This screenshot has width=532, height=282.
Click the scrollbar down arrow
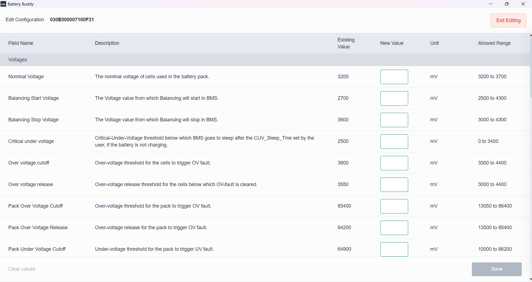click(531, 279)
